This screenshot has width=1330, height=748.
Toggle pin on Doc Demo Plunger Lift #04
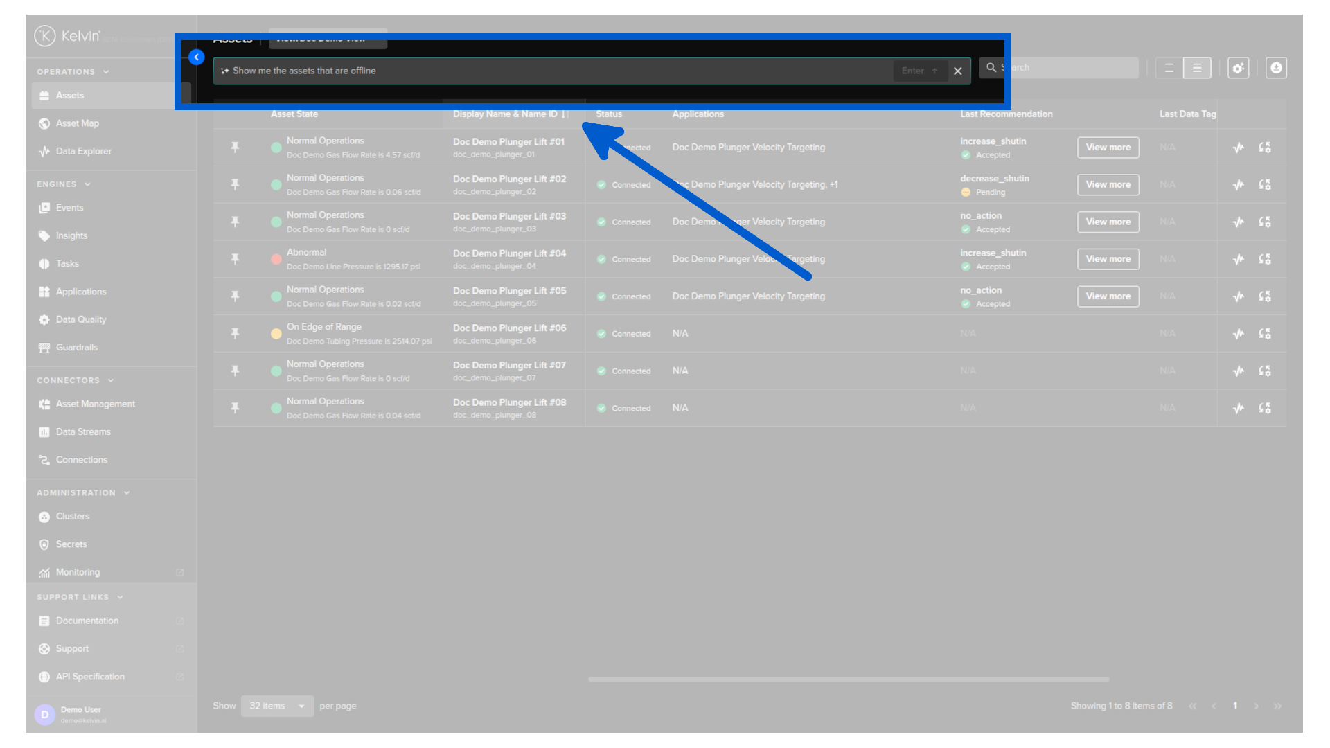tap(236, 259)
